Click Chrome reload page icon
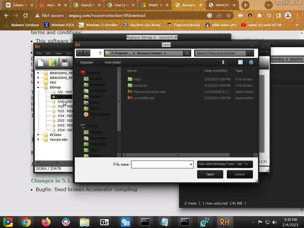Screen dimensions: 304x228 [26, 15]
